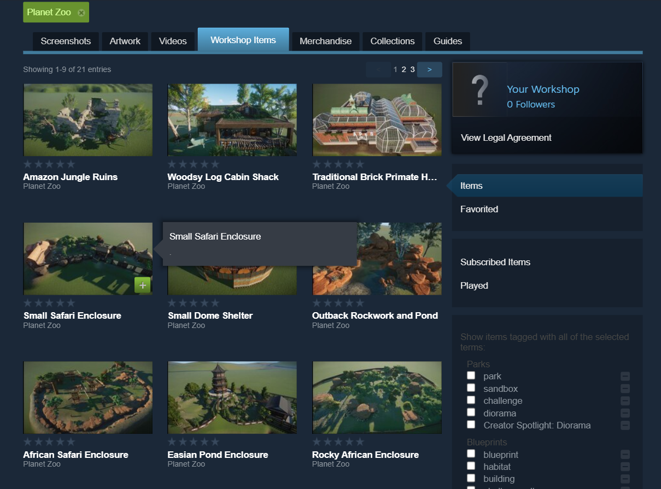Open the Rocky African Enclosure thumbnail

377,397
